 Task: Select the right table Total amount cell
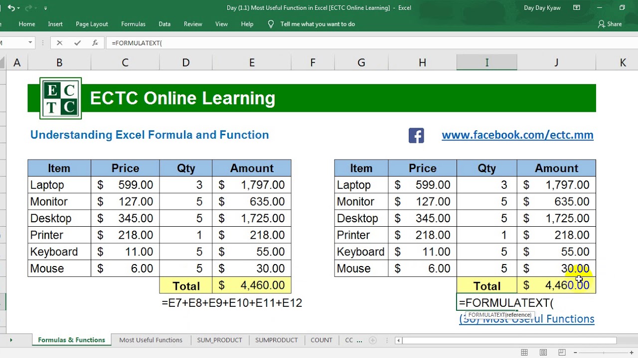(x=556, y=285)
